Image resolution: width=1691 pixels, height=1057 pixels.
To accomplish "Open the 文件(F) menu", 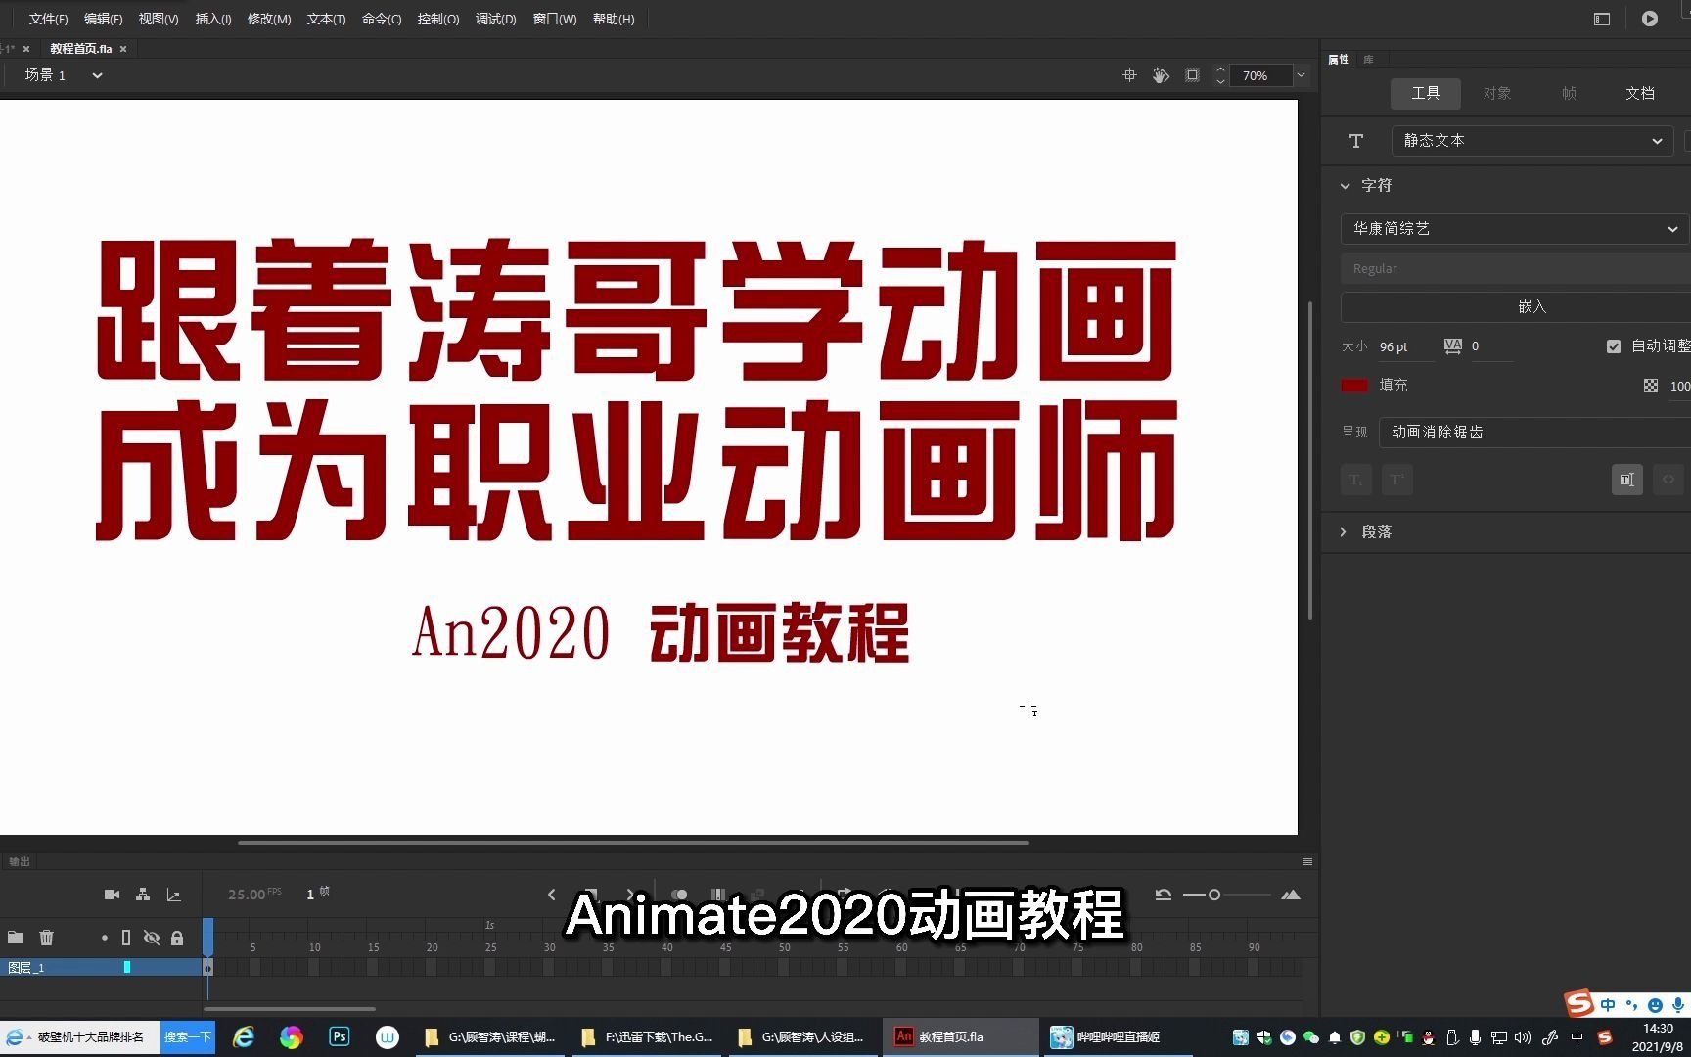I will (48, 19).
